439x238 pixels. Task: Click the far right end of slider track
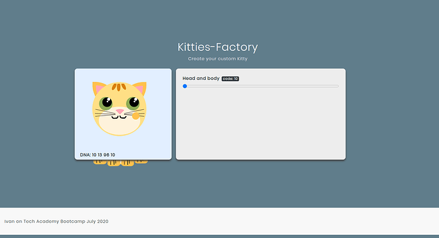tap(338, 86)
